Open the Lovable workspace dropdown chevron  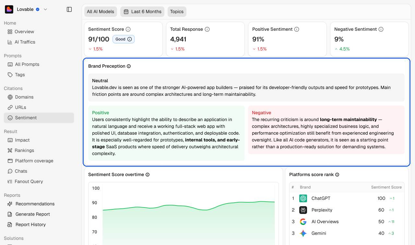(45, 9)
